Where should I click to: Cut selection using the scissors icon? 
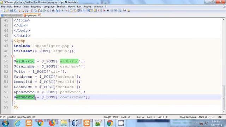click(31, 11)
